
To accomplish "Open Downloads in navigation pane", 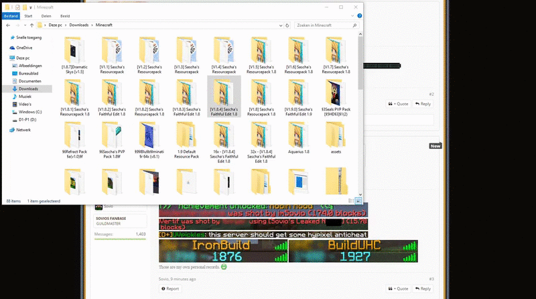I will pos(27,89).
